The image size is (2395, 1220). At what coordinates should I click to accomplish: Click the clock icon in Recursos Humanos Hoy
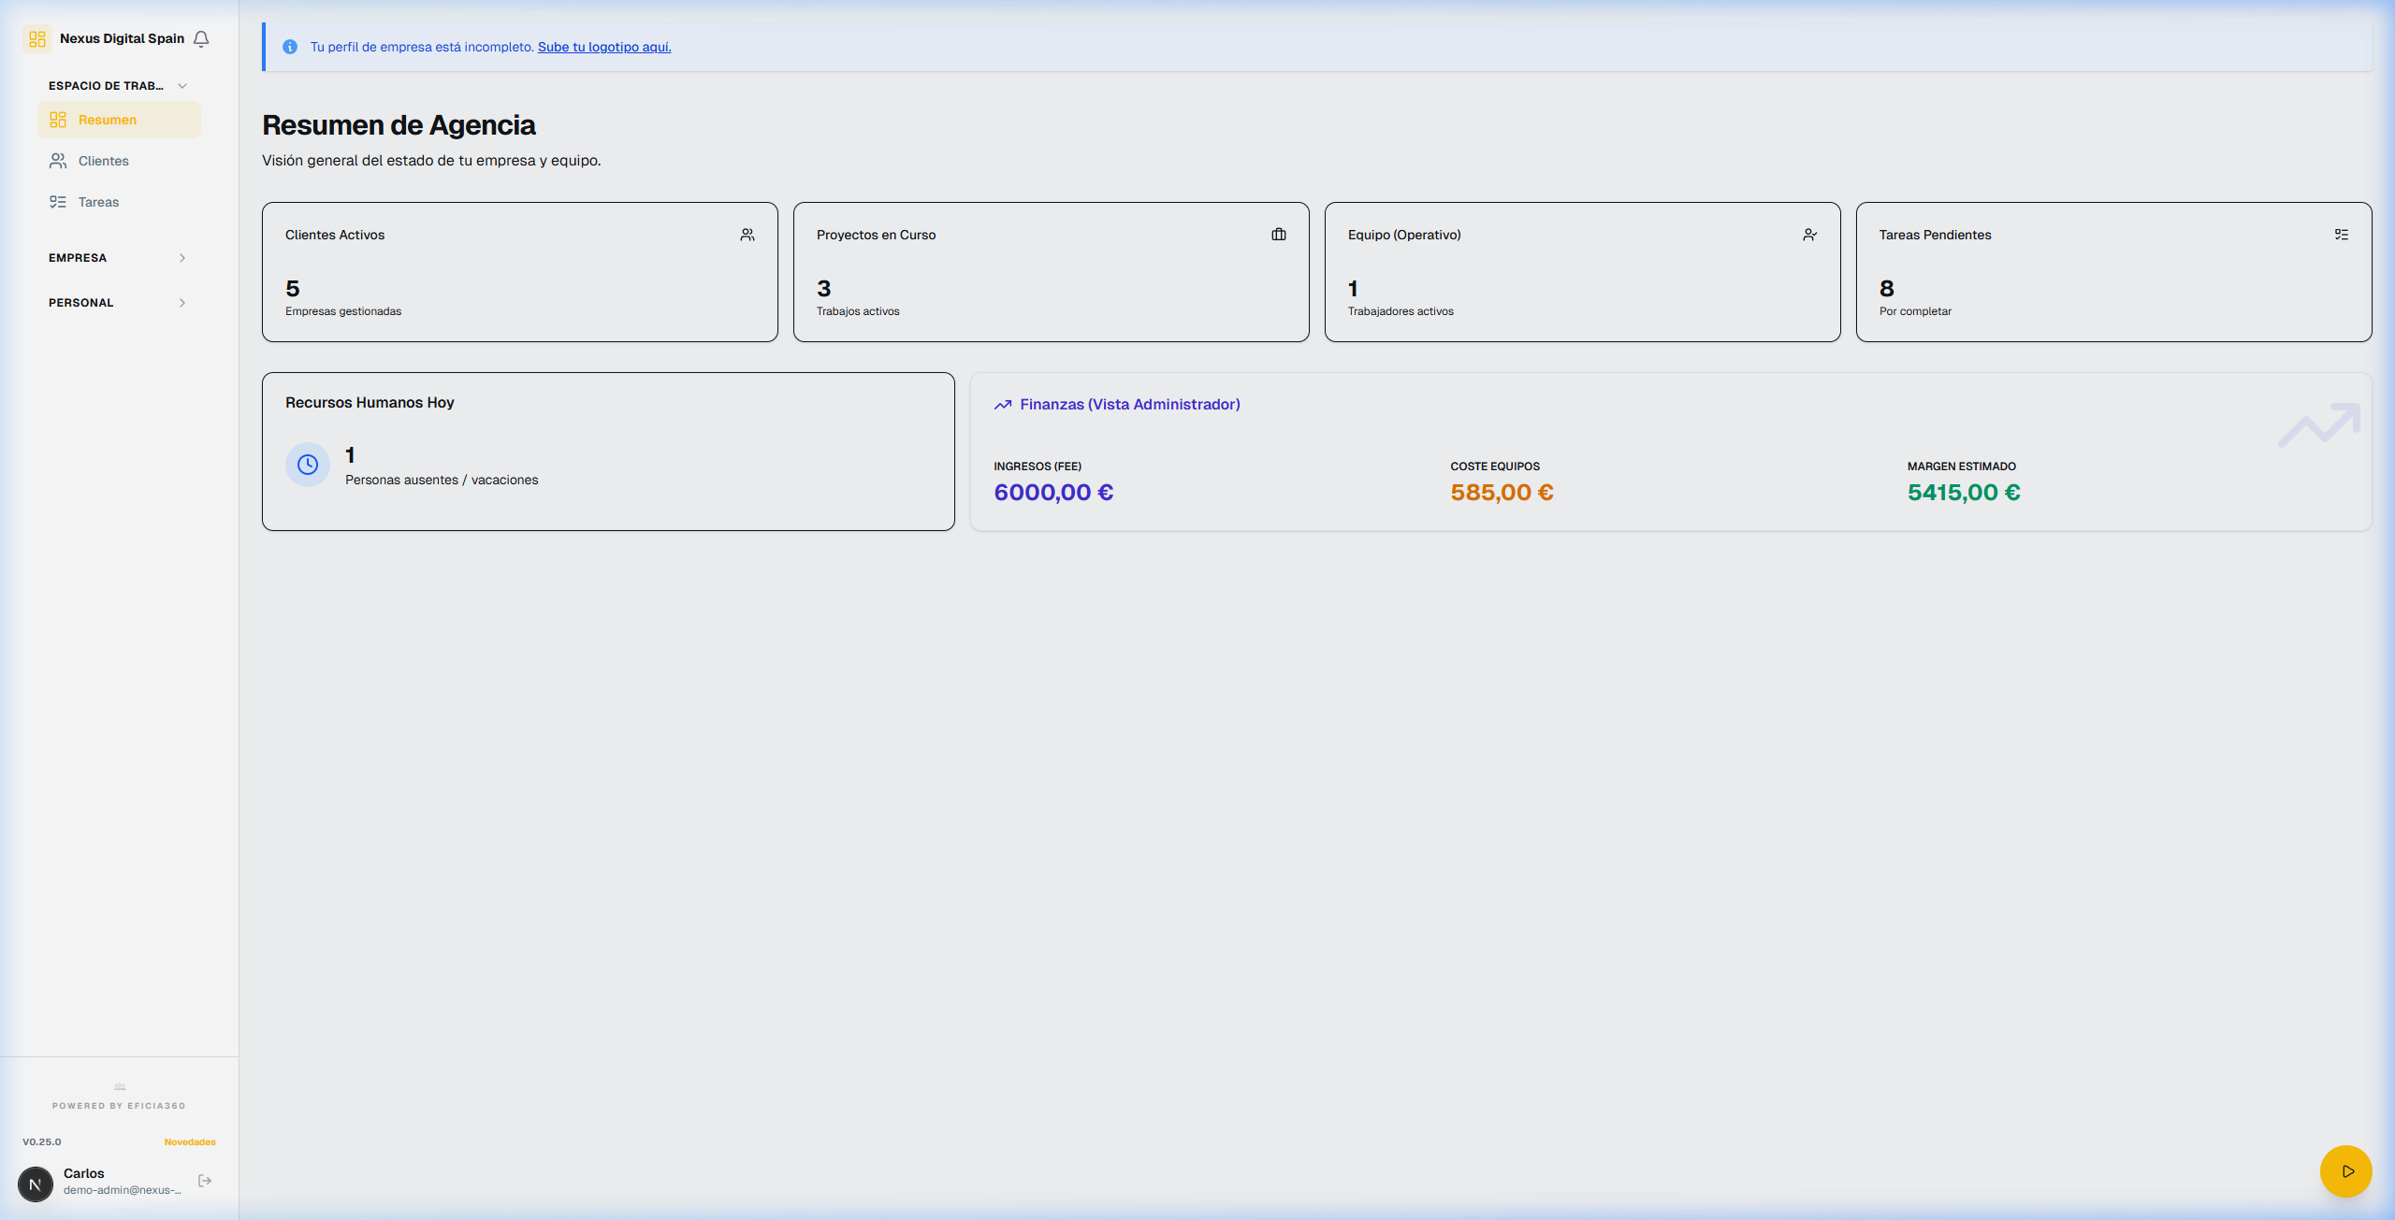coord(307,464)
